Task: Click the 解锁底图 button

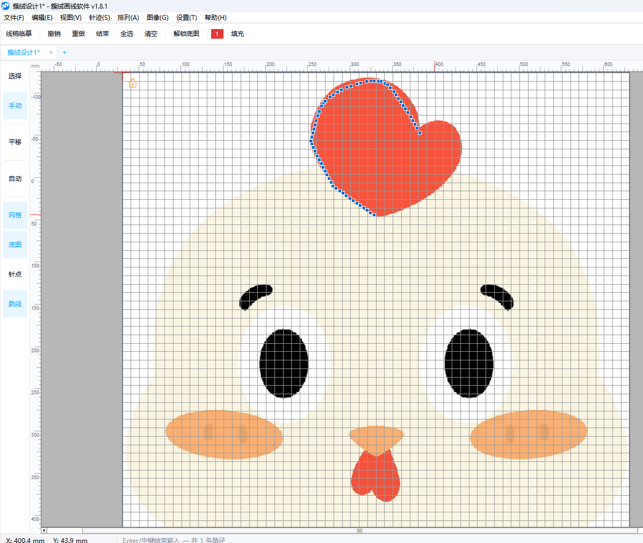Action: pos(186,34)
